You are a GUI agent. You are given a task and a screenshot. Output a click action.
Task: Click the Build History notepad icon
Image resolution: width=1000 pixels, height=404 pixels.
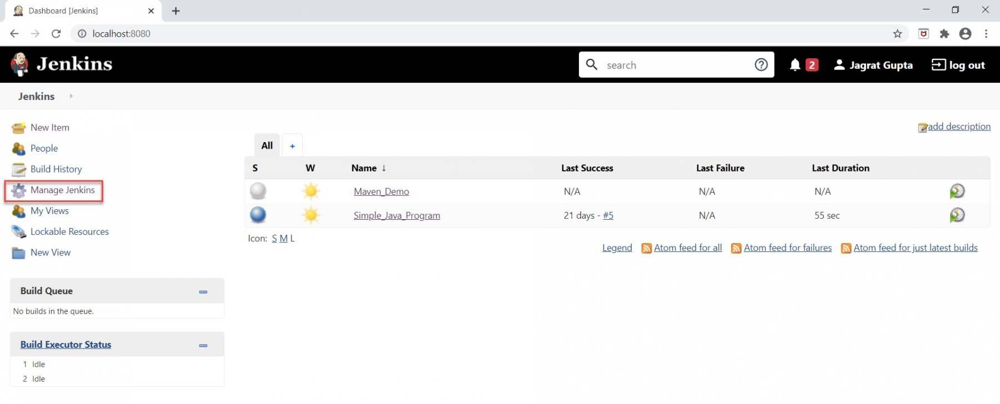pos(18,169)
